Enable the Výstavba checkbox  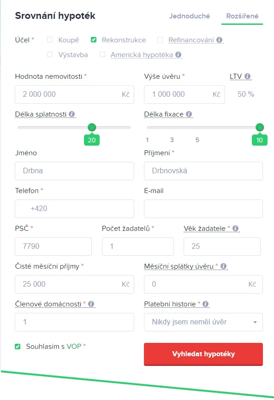[50, 54]
